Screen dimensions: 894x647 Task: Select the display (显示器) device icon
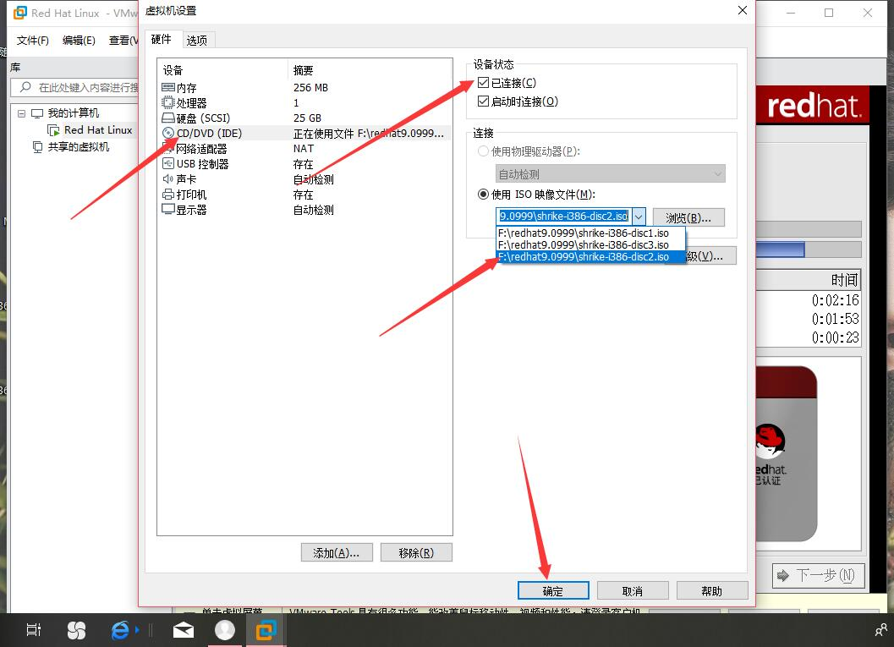pyautogui.click(x=168, y=210)
